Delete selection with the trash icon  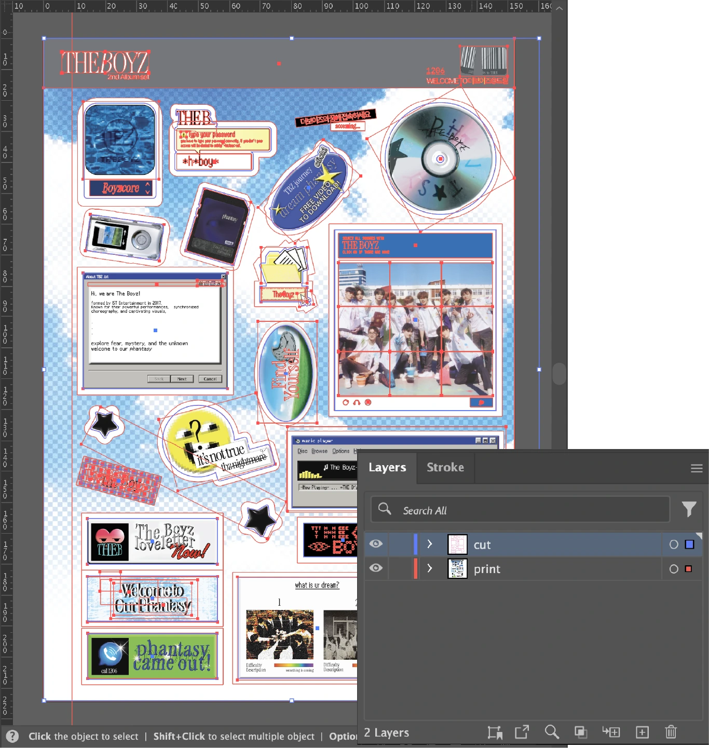tap(671, 732)
